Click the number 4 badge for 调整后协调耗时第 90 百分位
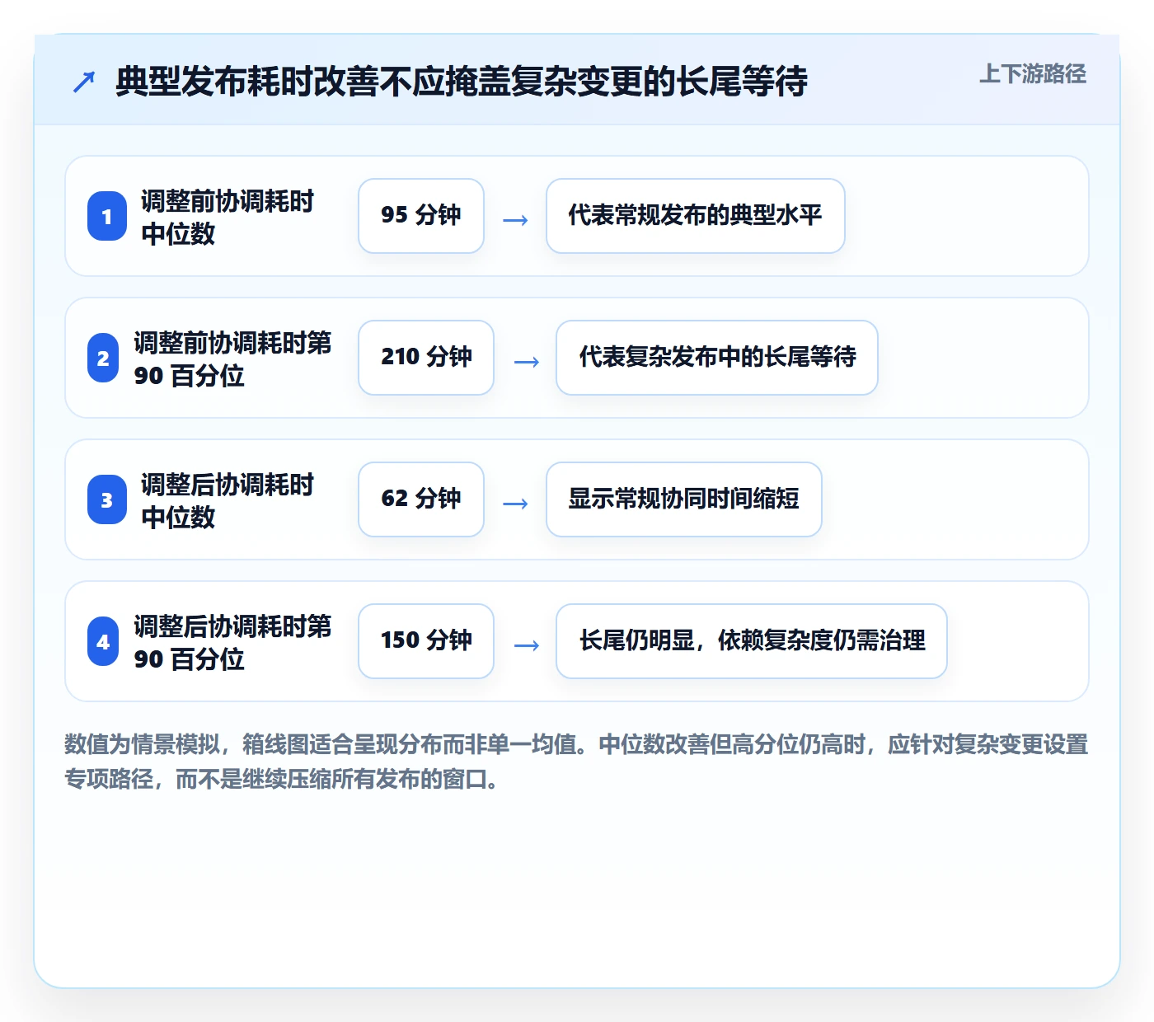Viewport: 1154px width, 1022px height. tap(103, 641)
